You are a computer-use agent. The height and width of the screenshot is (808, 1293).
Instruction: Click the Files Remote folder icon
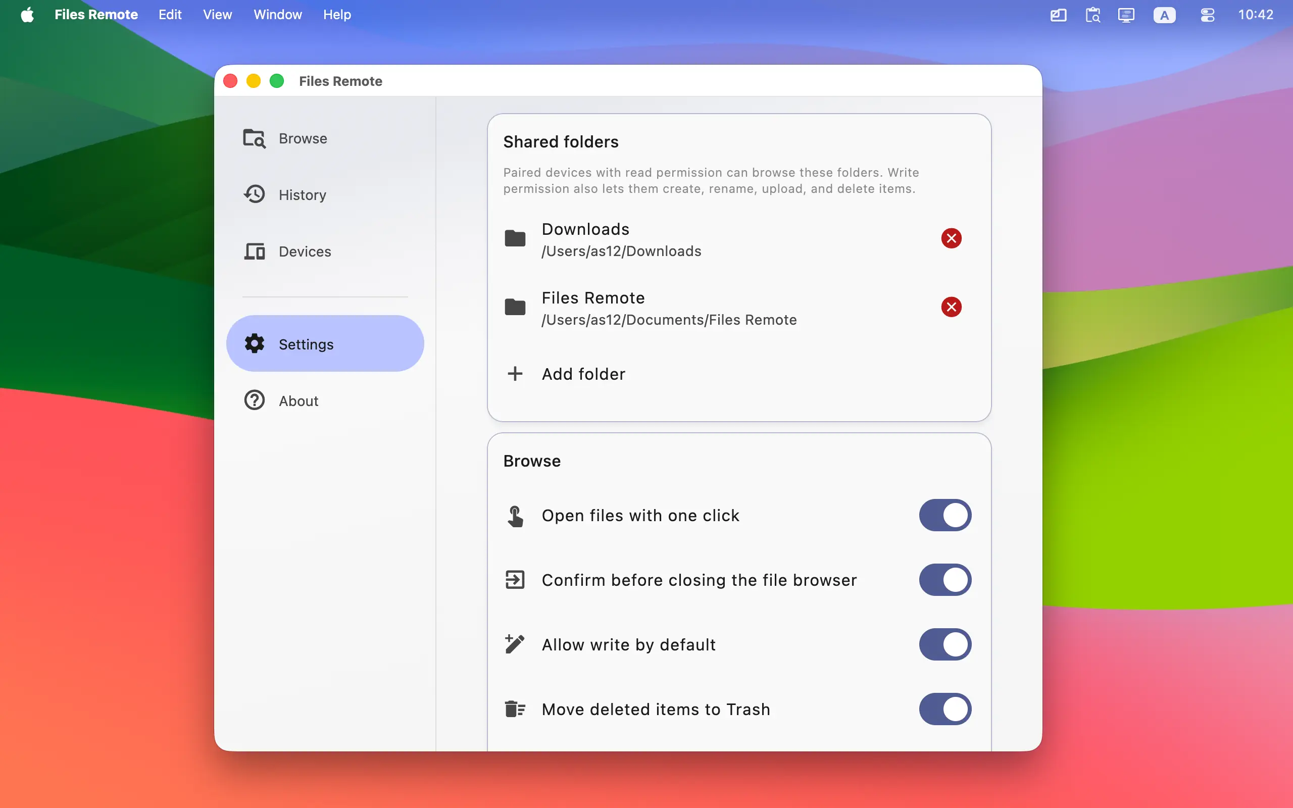click(515, 307)
